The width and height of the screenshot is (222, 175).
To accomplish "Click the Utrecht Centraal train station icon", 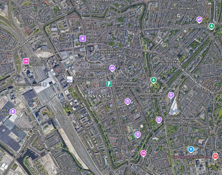I will click(x=45, y=85).
